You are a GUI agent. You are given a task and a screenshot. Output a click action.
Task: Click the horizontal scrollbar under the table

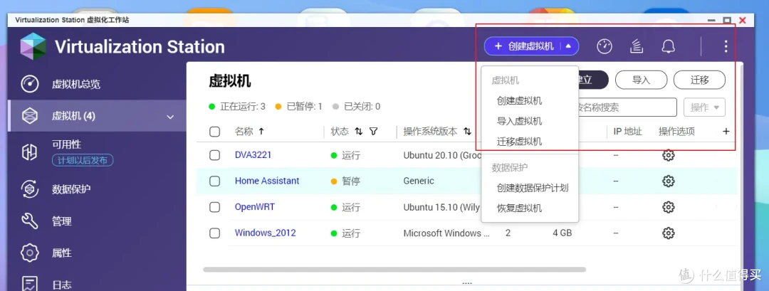394,270
